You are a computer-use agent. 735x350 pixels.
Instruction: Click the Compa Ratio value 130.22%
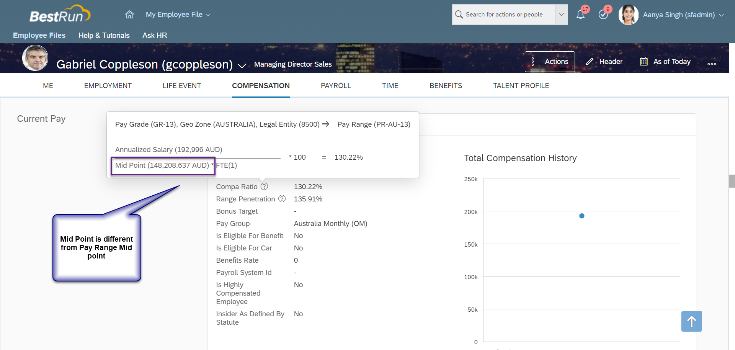point(308,187)
